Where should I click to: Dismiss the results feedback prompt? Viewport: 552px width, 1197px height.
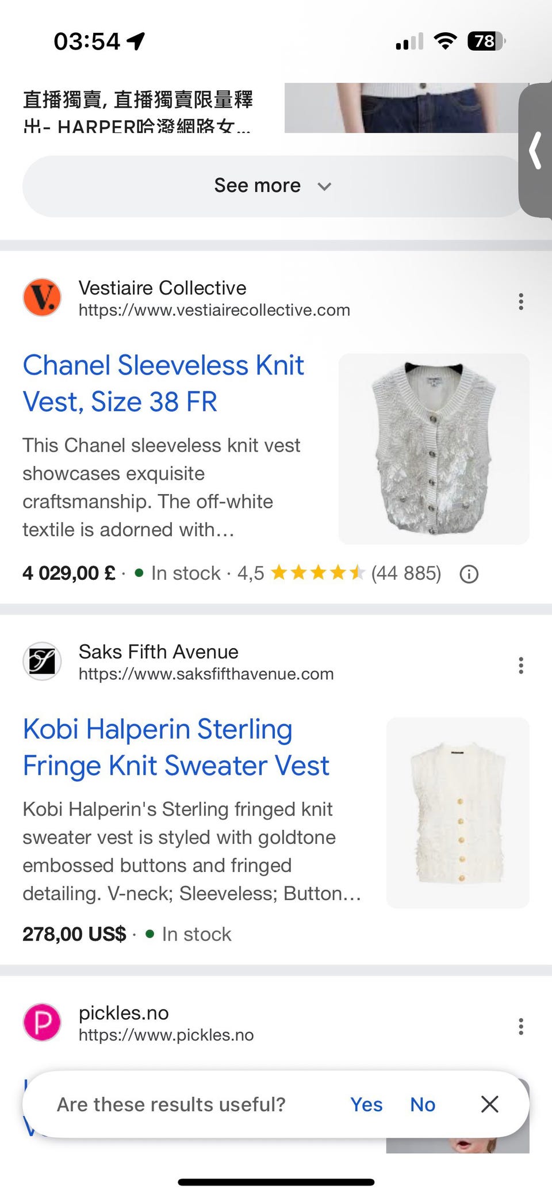coord(489,1104)
